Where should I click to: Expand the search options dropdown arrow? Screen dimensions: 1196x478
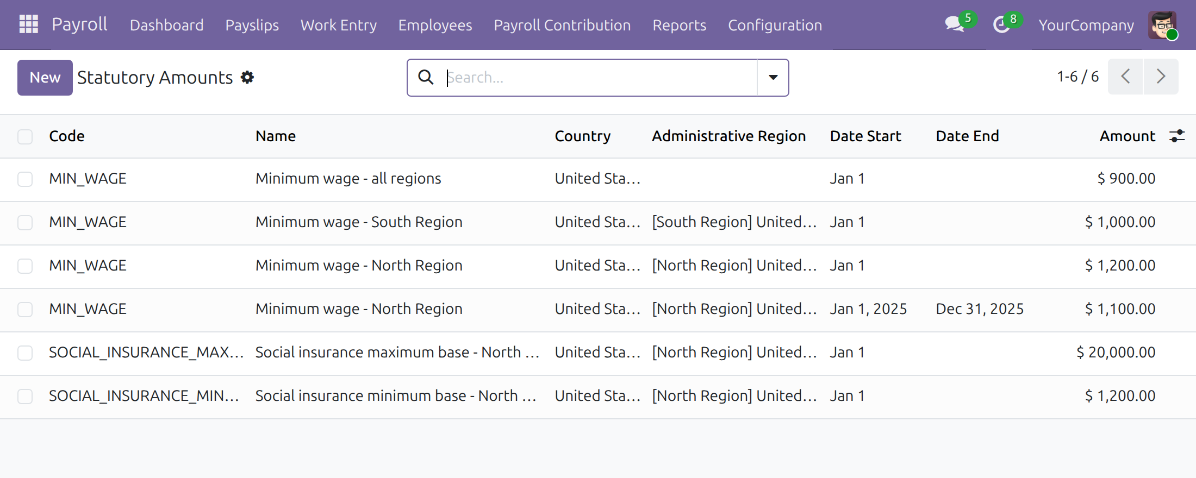pyautogui.click(x=773, y=77)
